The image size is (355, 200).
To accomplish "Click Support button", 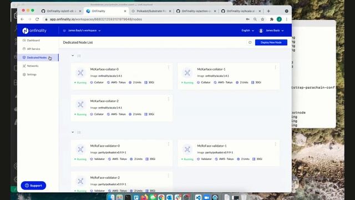I will click(x=33, y=186).
